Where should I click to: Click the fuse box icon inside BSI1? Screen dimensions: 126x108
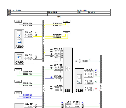[68, 68]
